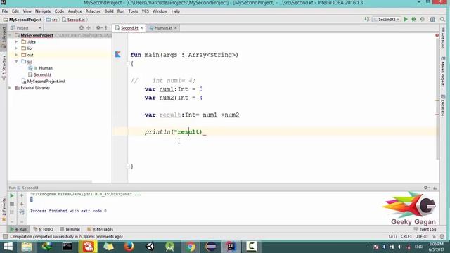Close the Second.kt editor tab

(141, 28)
